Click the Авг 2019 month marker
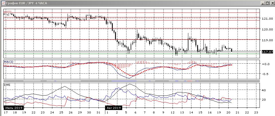Viewport: 275px width, 116px height. coord(113,108)
